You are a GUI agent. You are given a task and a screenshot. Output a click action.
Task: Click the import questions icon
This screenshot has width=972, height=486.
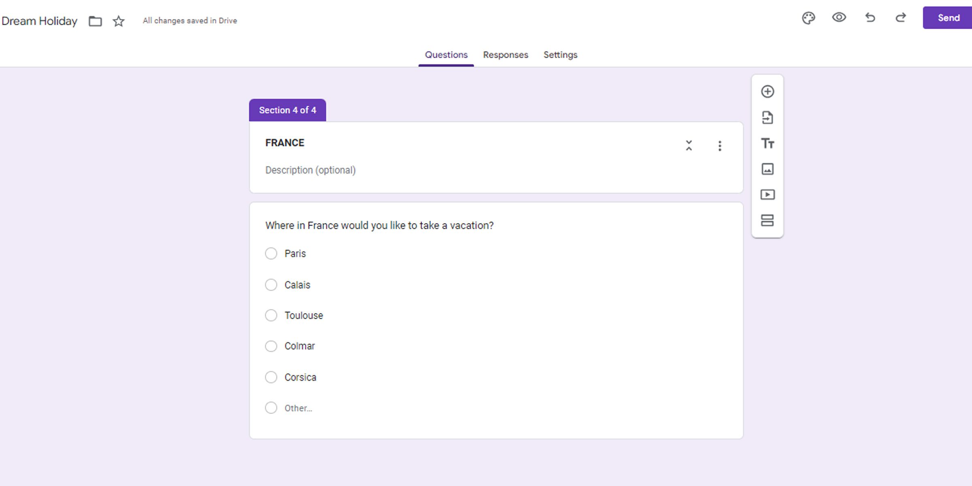tap(767, 117)
